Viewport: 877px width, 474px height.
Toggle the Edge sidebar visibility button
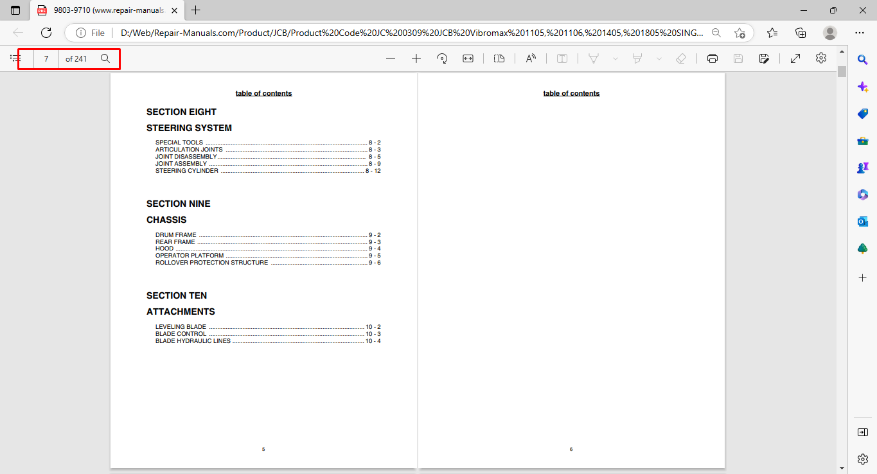coord(863,432)
